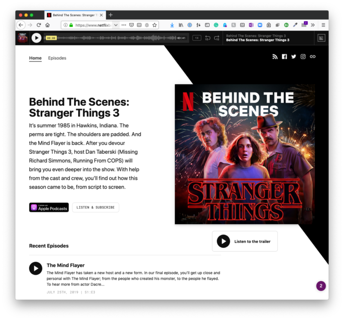Play the podcast in the top player bar
The width and height of the screenshot is (344, 320).
point(36,38)
